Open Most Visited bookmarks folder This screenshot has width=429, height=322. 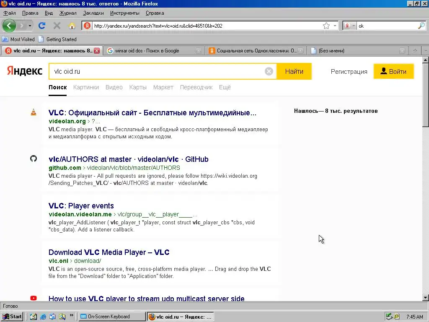pos(18,39)
